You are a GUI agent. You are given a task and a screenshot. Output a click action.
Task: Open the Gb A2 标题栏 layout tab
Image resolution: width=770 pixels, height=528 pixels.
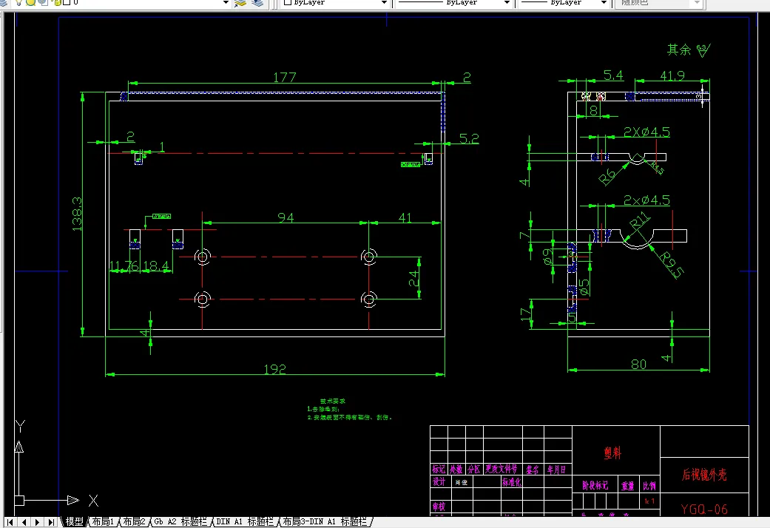coord(180,521)
